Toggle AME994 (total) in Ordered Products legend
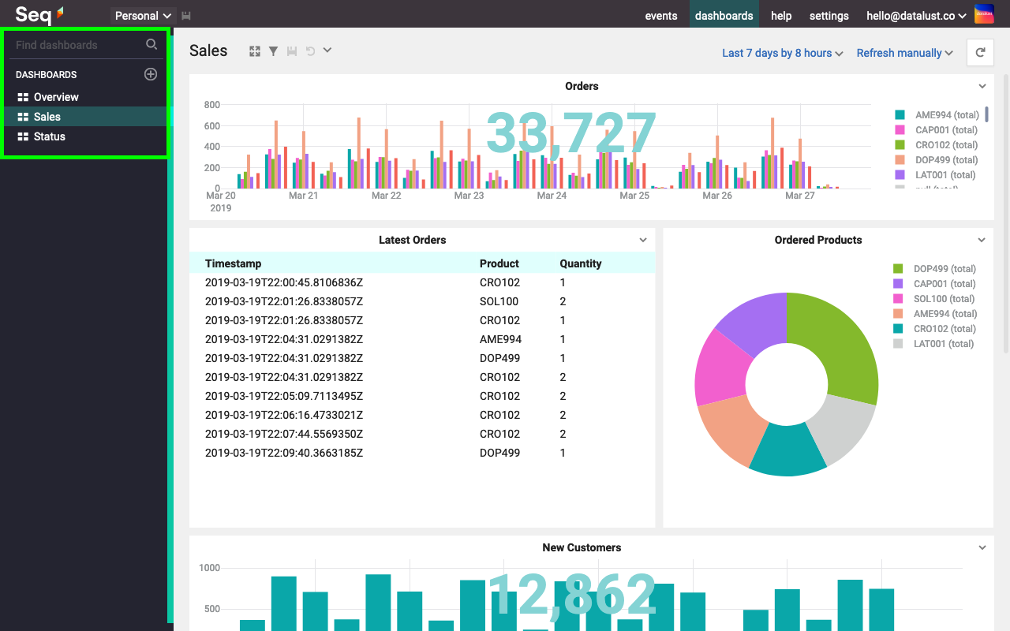This screenshot has height=631, width=1010. pyautogui.click(x=945, y=314)
